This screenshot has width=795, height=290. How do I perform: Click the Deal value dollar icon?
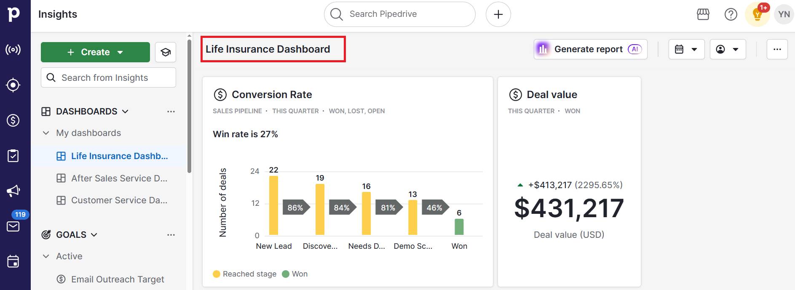click(515, 95)
